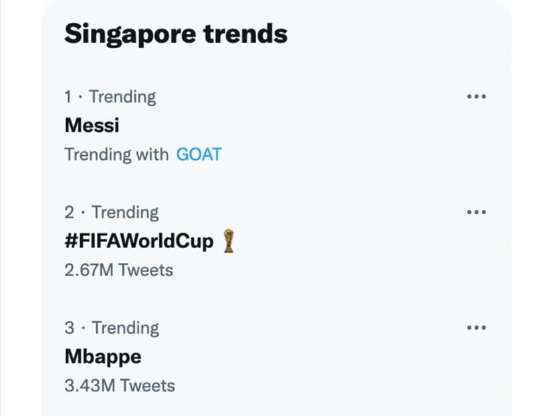The height and width of the screenshot is (416, 555).
Task: Click the "Trending with" label under Messi
Action: (116, 154)
